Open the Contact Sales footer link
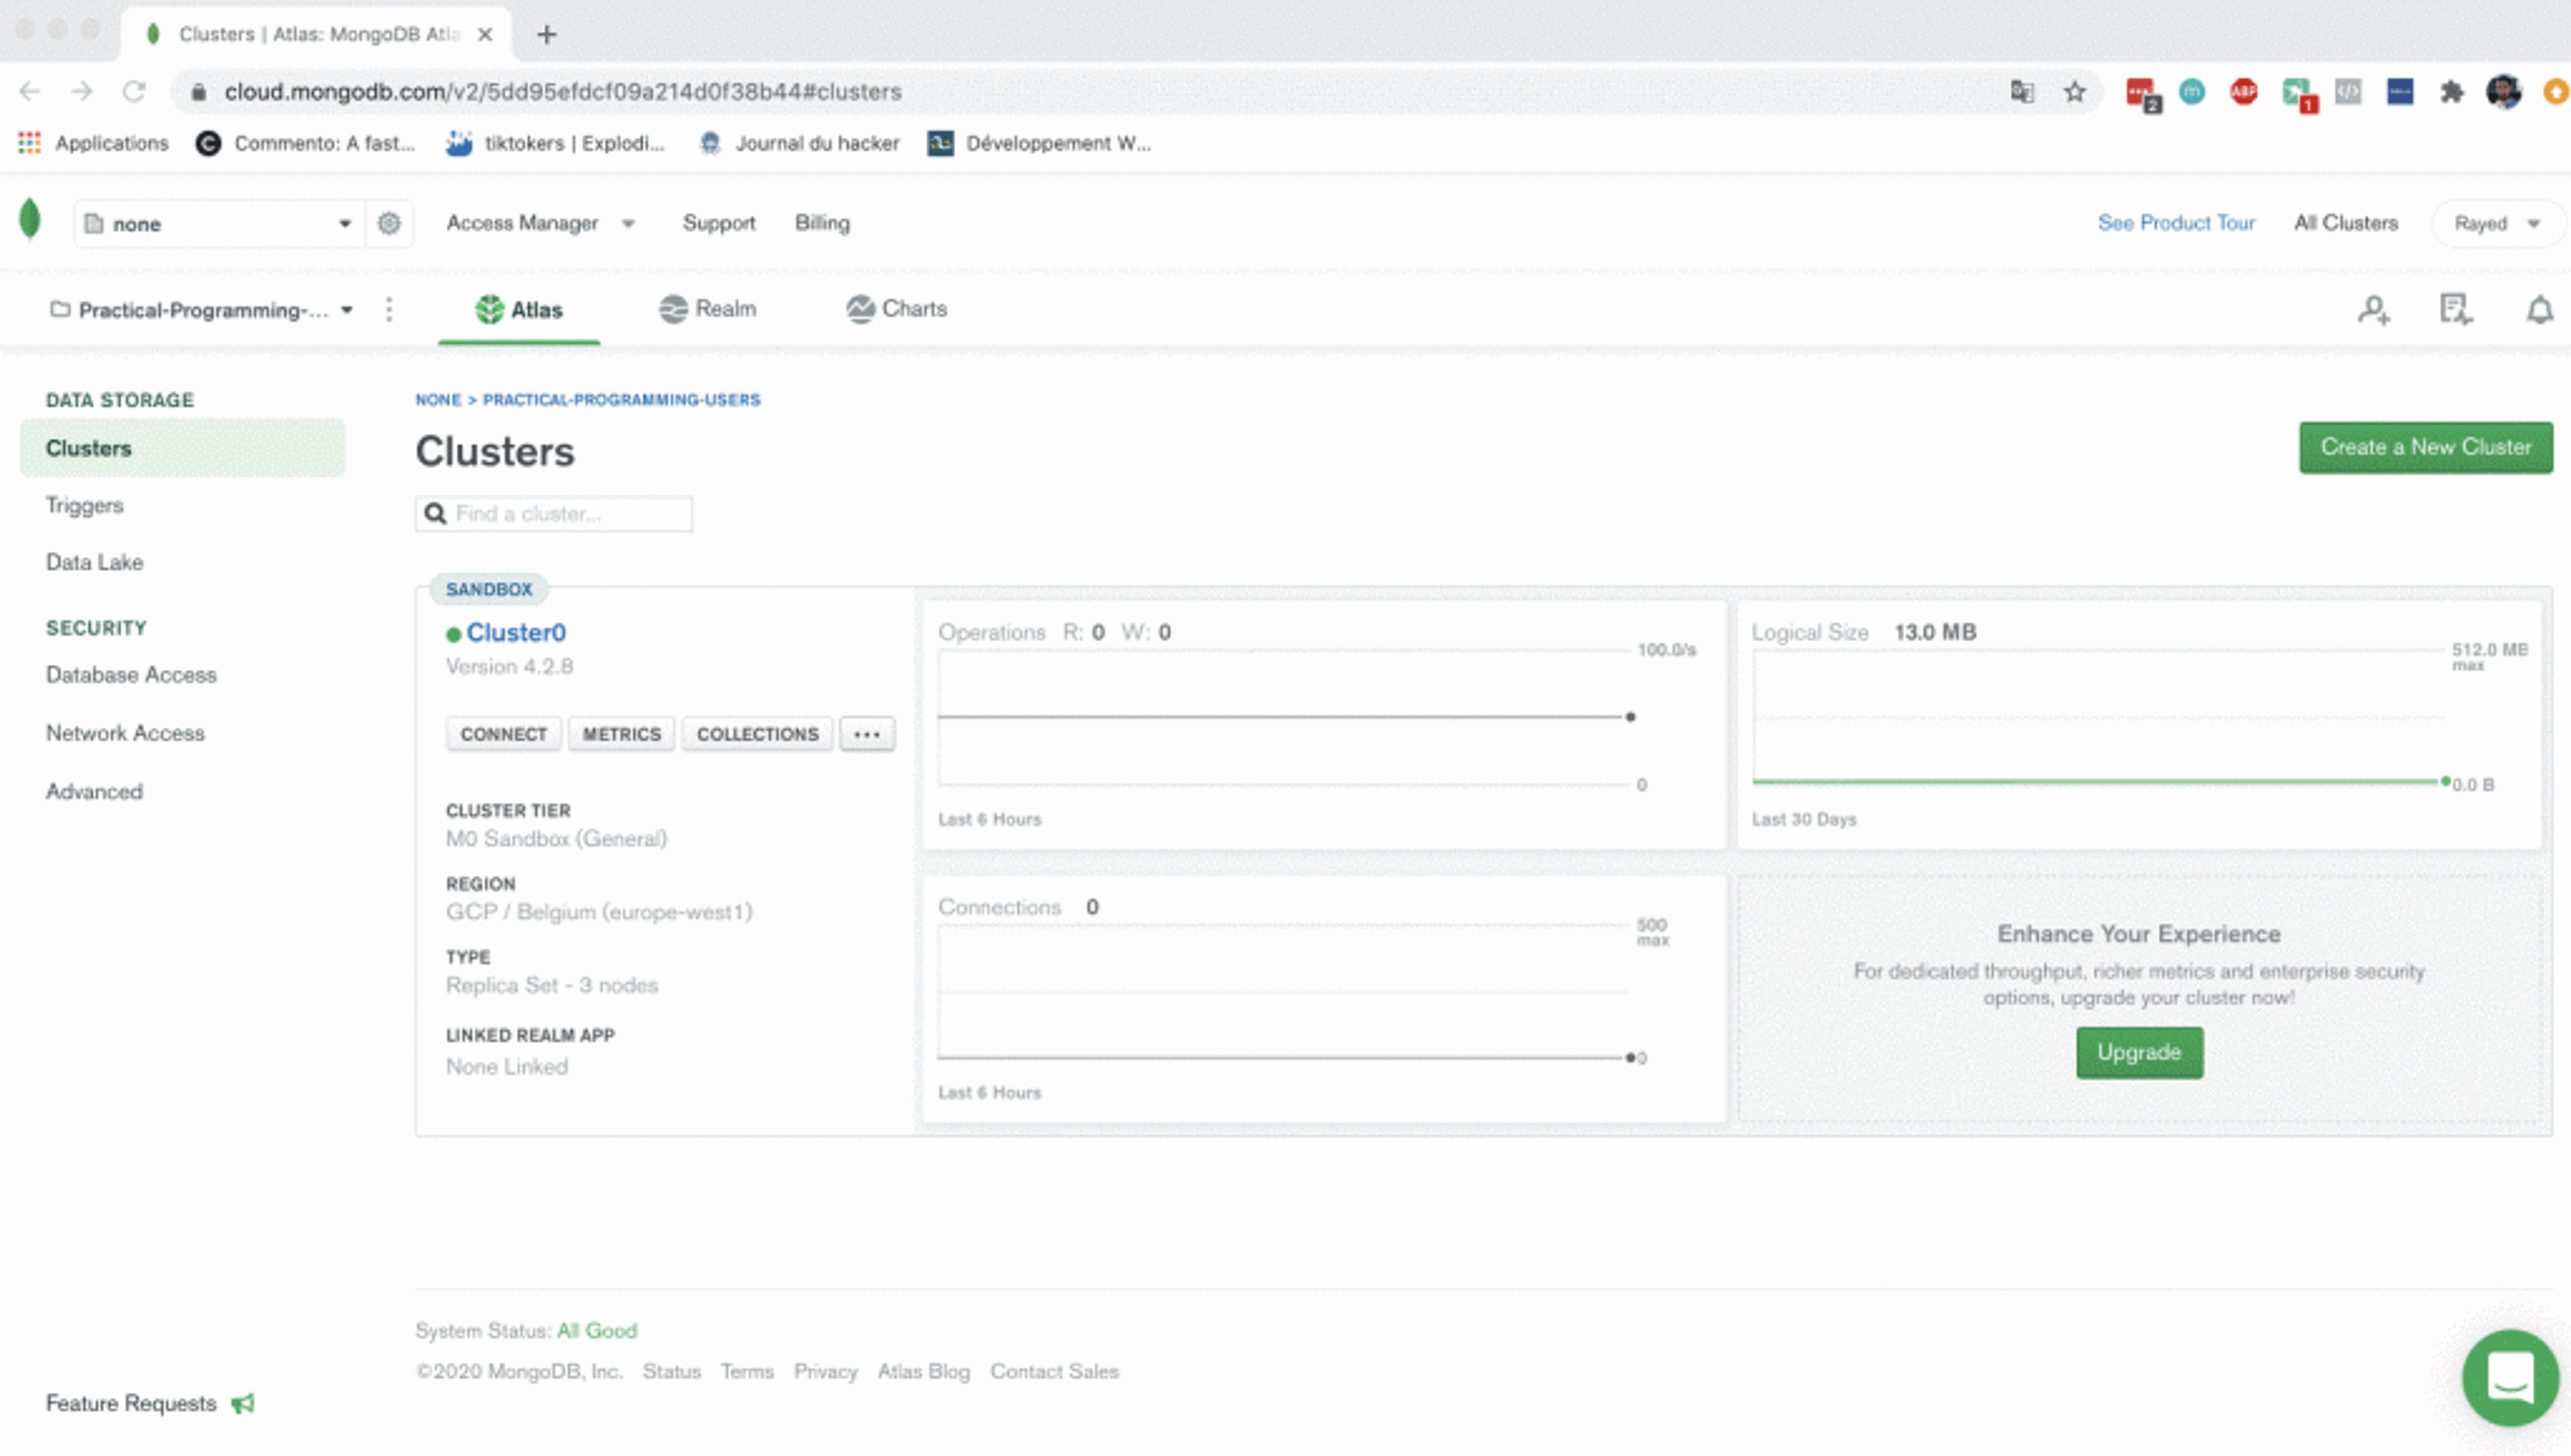The height and width of the screenshot is (1456, 2571). pos(1054,1372)
